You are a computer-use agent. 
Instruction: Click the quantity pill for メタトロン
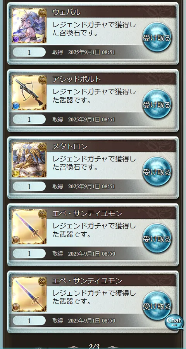pos(29,186)
